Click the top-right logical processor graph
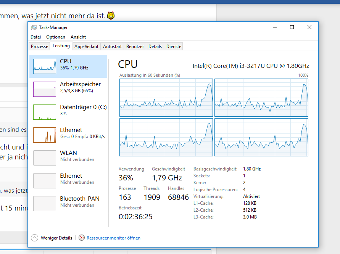340x254 pixels. click(261, 98)
